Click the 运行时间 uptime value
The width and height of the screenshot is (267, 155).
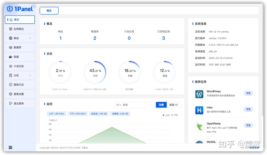(220, 65)
